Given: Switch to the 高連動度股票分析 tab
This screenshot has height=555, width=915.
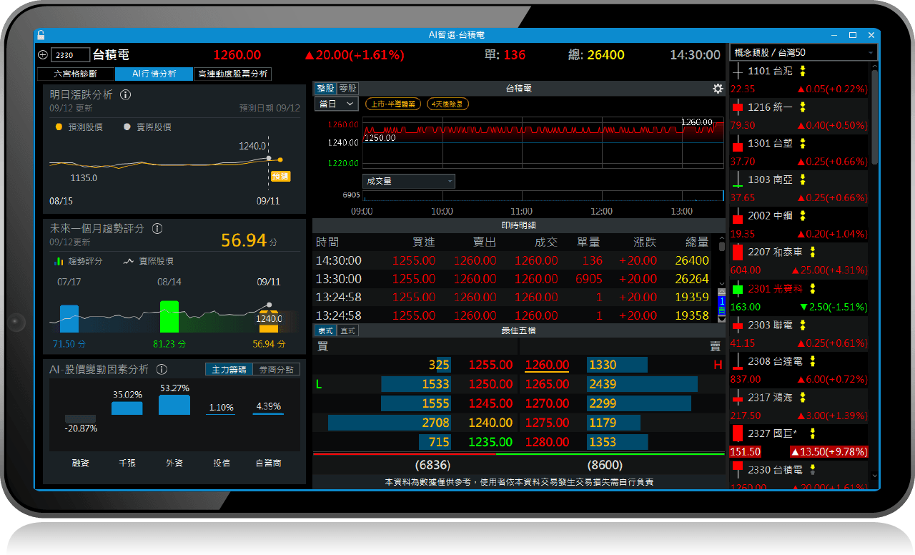Looking at the screenshot, I should pos(232,74).
